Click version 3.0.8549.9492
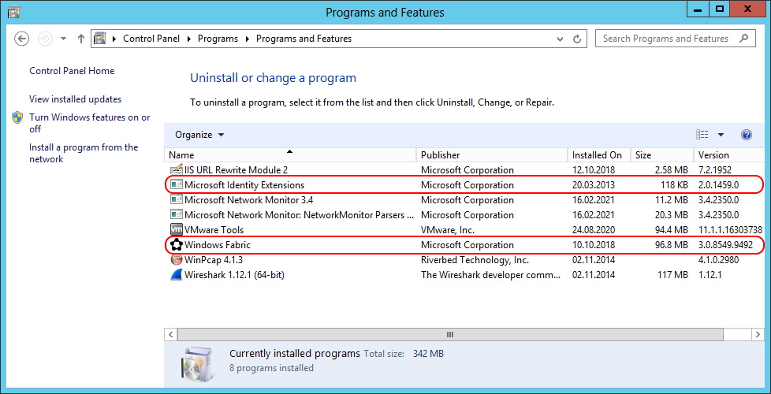 tap(726, 244)
